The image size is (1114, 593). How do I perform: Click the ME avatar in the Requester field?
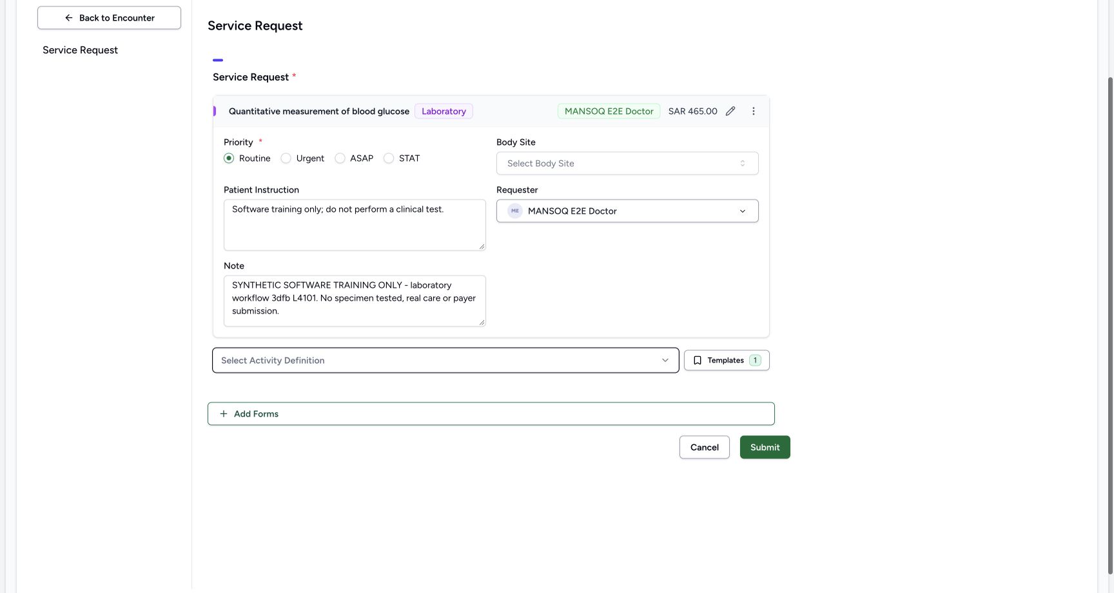click(515, 211)
